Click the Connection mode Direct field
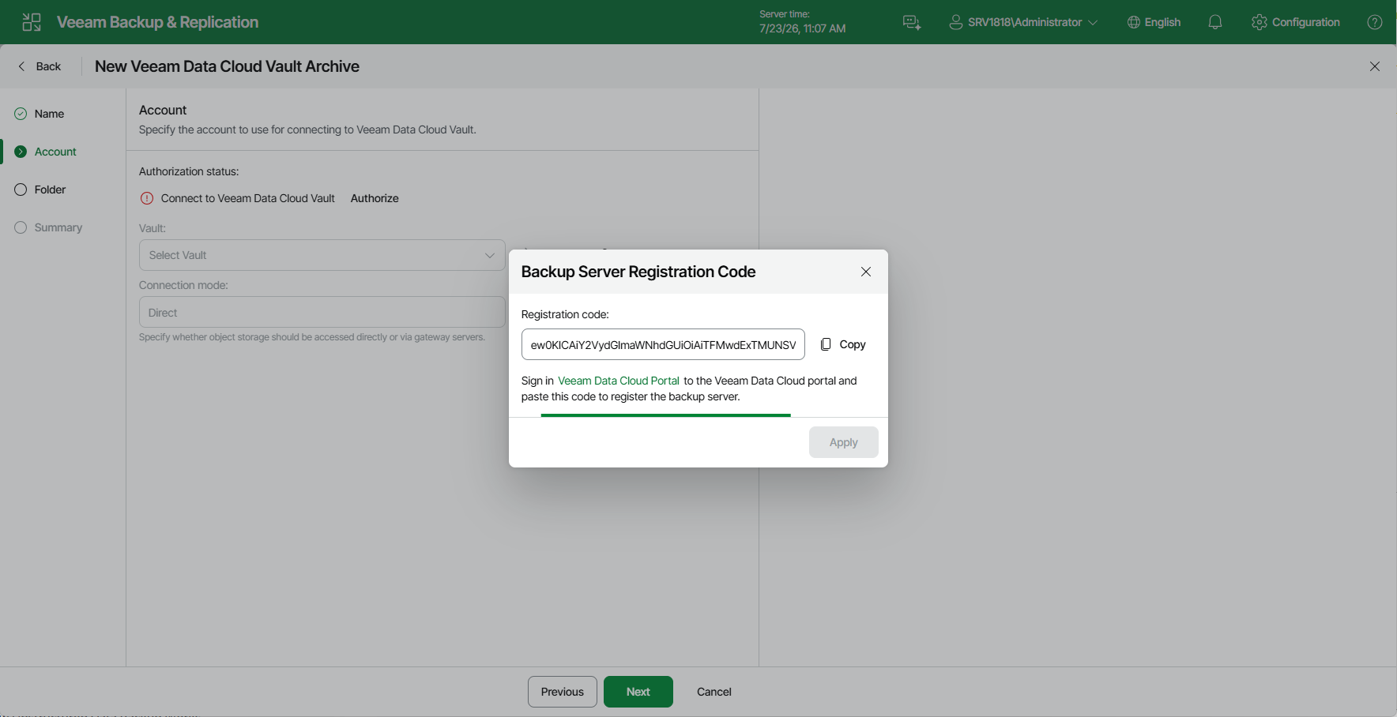This screenshot has width=1397, height=717. pyautogui.click(x=322, y=312)
